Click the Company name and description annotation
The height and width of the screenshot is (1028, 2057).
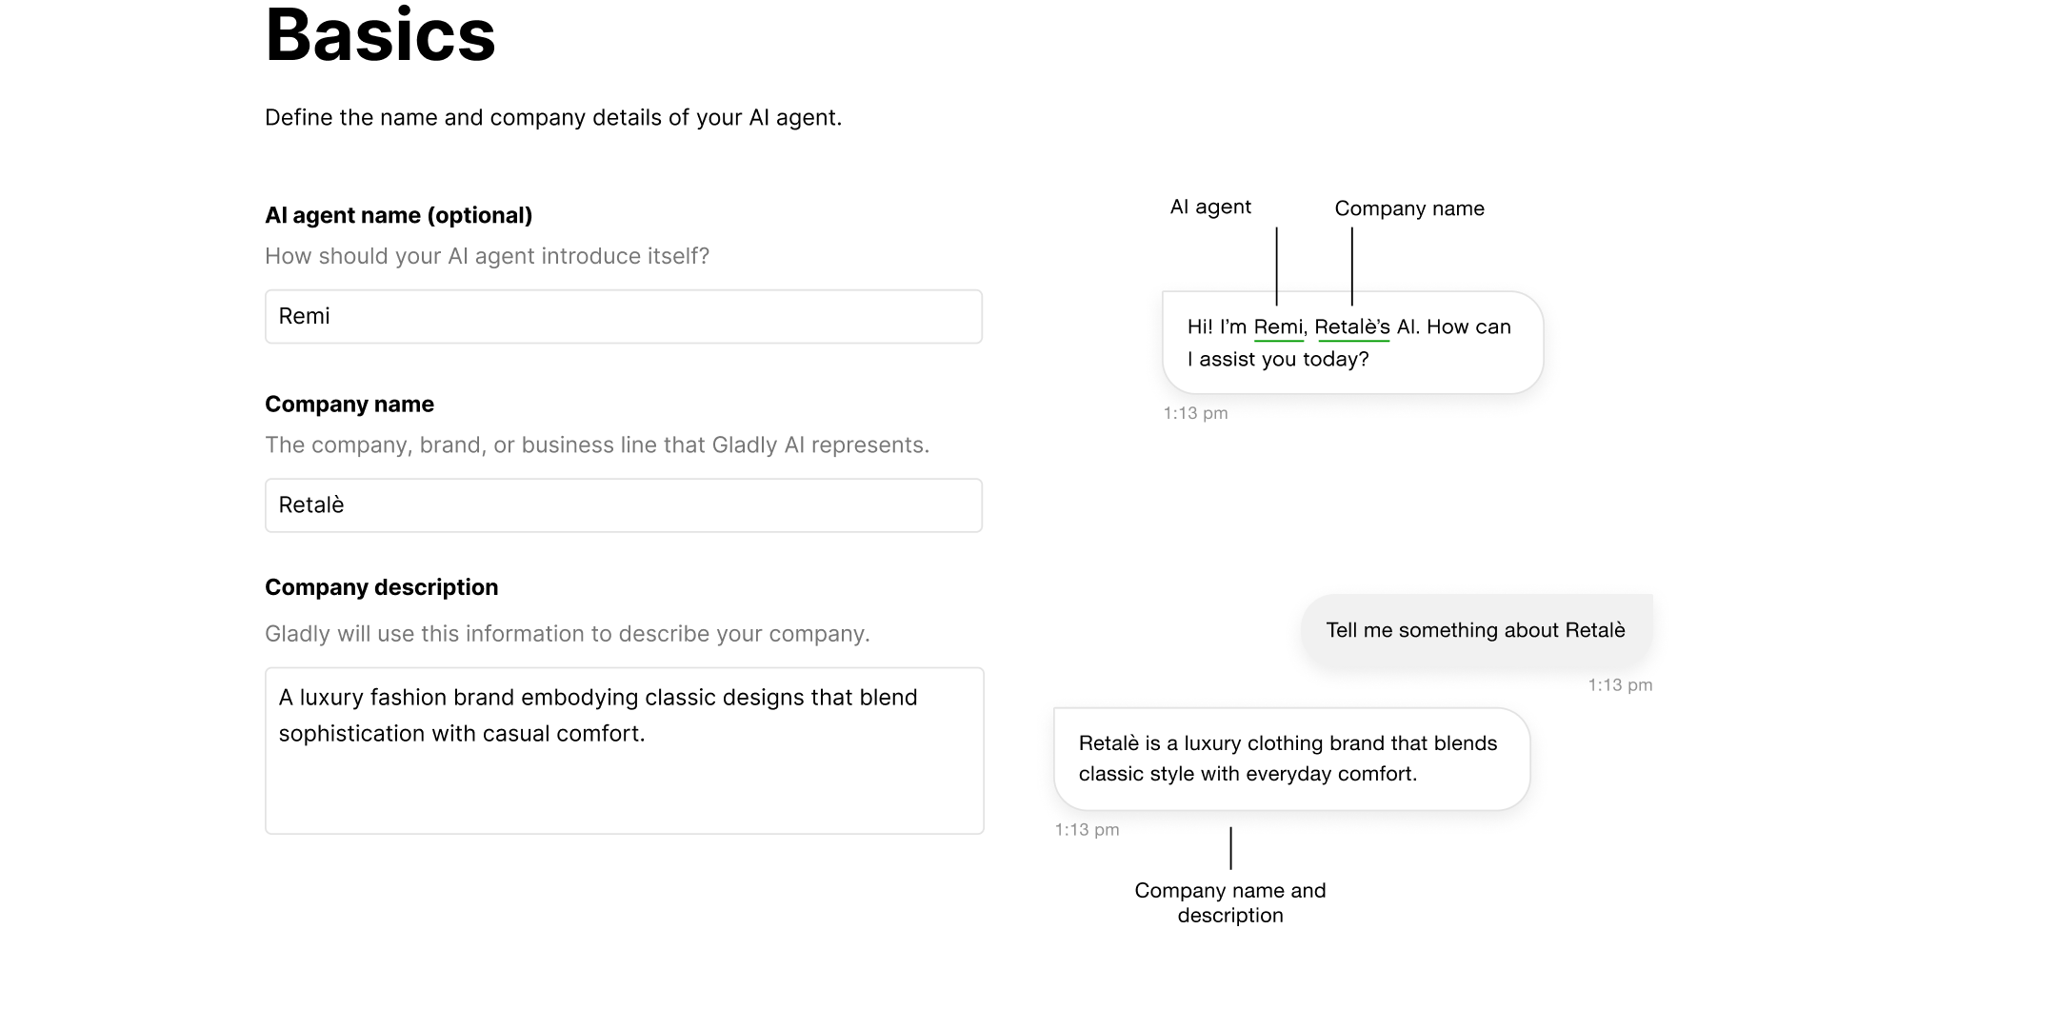pyautogui.click(x=1229, y=901)
